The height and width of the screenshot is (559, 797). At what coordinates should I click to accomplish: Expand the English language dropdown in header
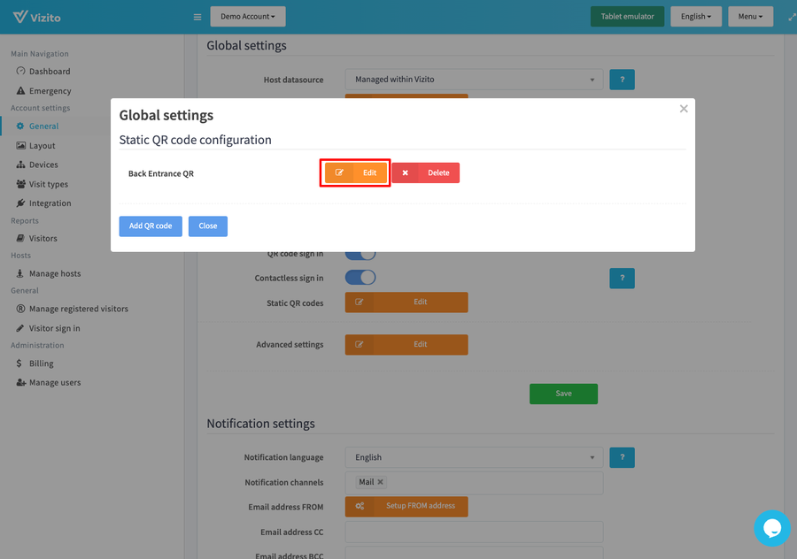pos(695,16)
